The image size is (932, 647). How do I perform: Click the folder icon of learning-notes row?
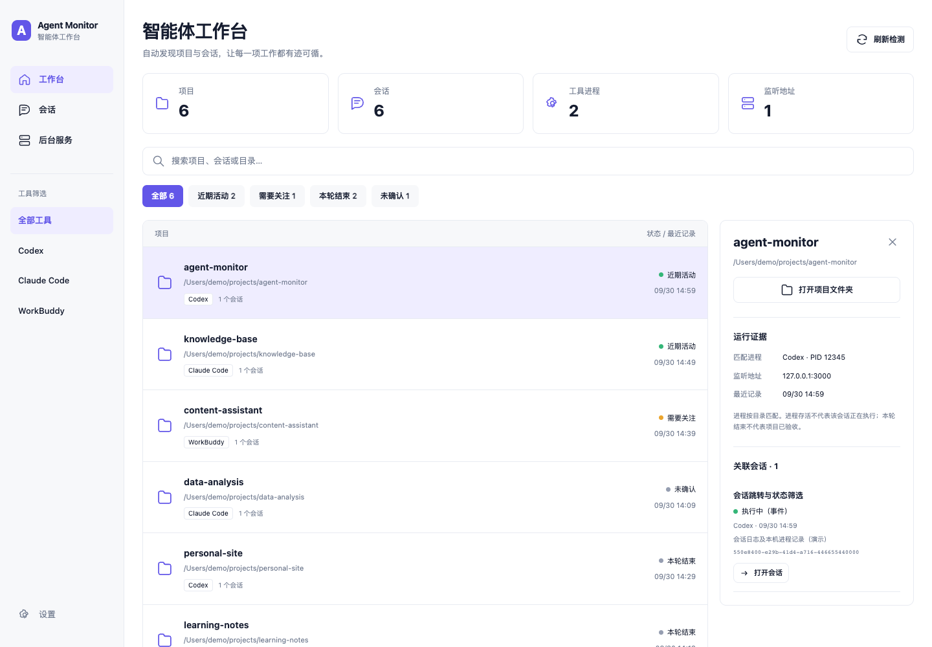pyautogui.click(x=165, y=640)
